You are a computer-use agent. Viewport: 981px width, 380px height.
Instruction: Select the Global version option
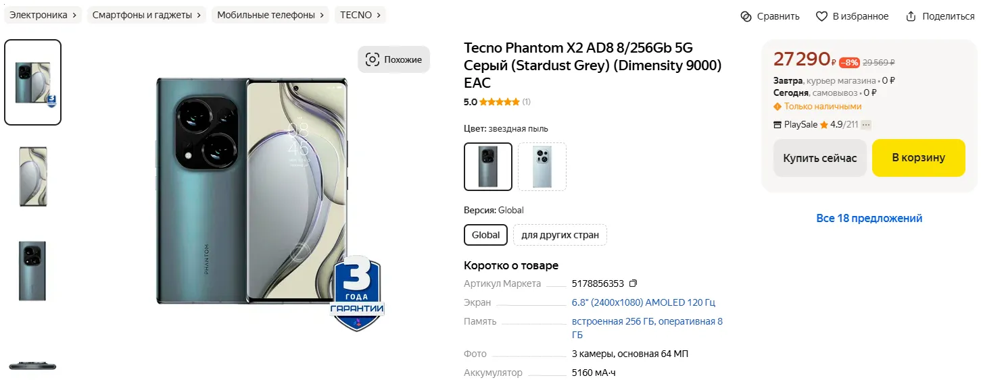tap(485, 235)
